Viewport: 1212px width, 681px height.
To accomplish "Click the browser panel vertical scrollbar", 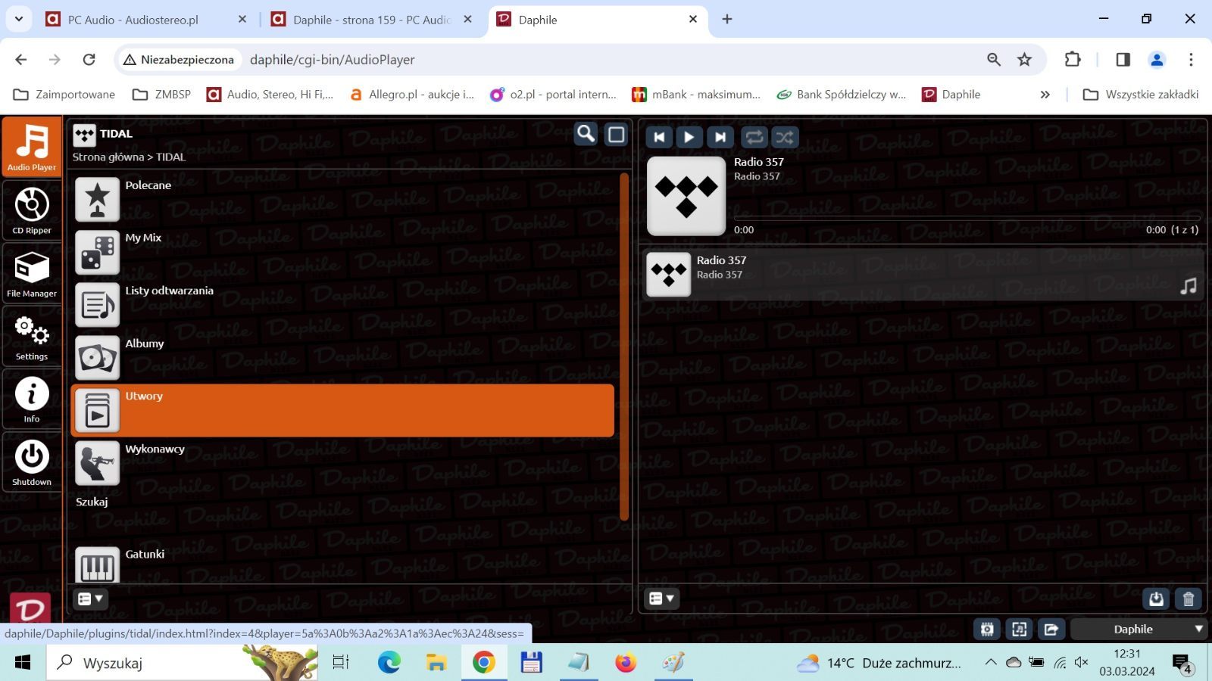I will (x=624, y=347).
